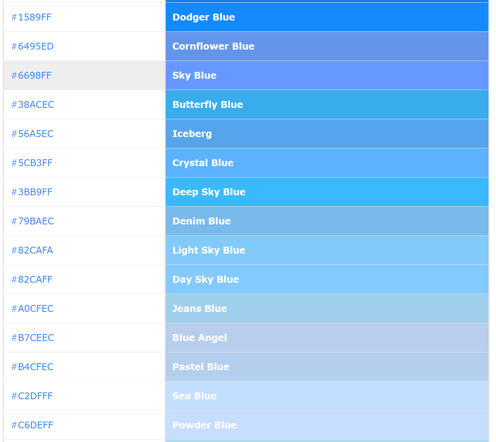Click the #C6DEFF color code link
This screenshot has height=442, width=496.
click(32, 425)
